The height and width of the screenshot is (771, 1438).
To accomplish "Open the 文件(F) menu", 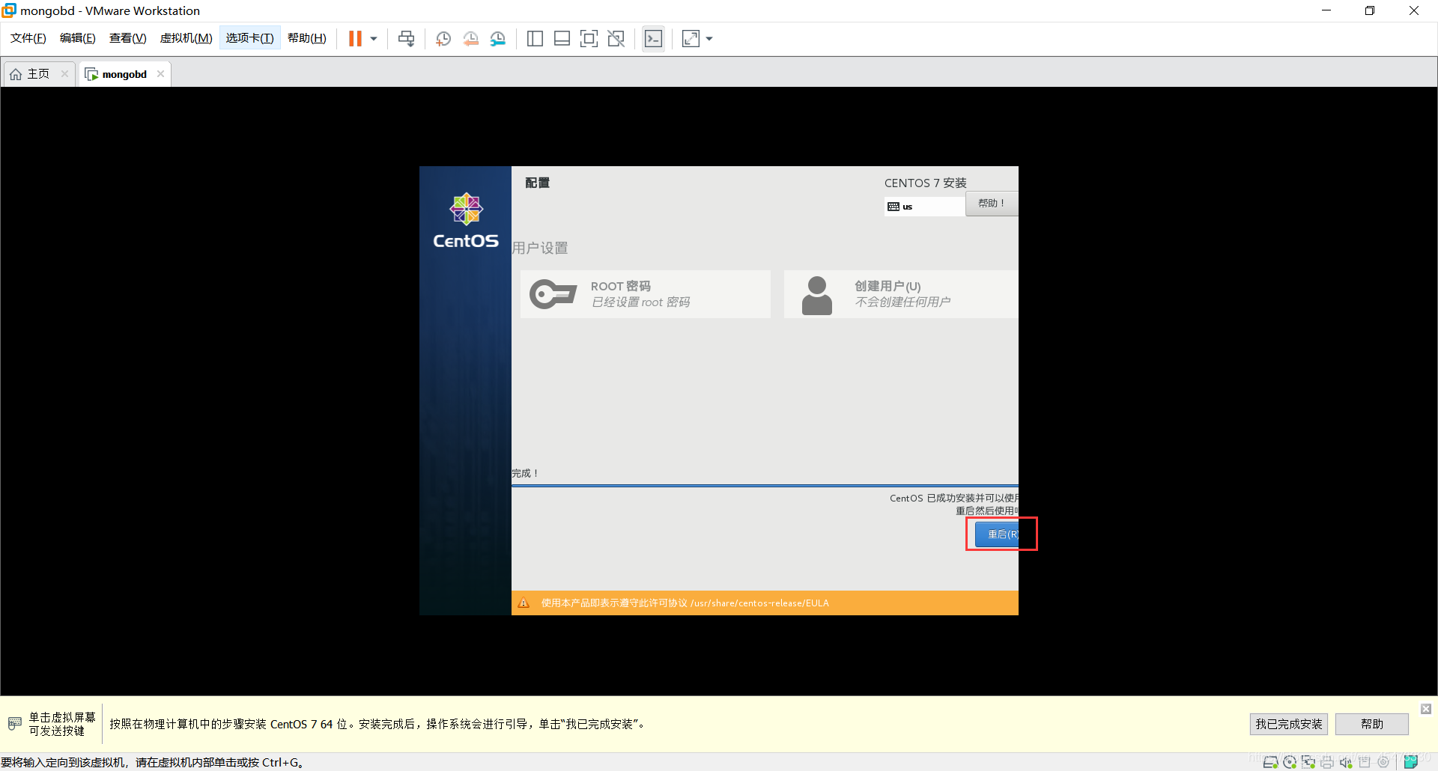I will tap(28, 38).
